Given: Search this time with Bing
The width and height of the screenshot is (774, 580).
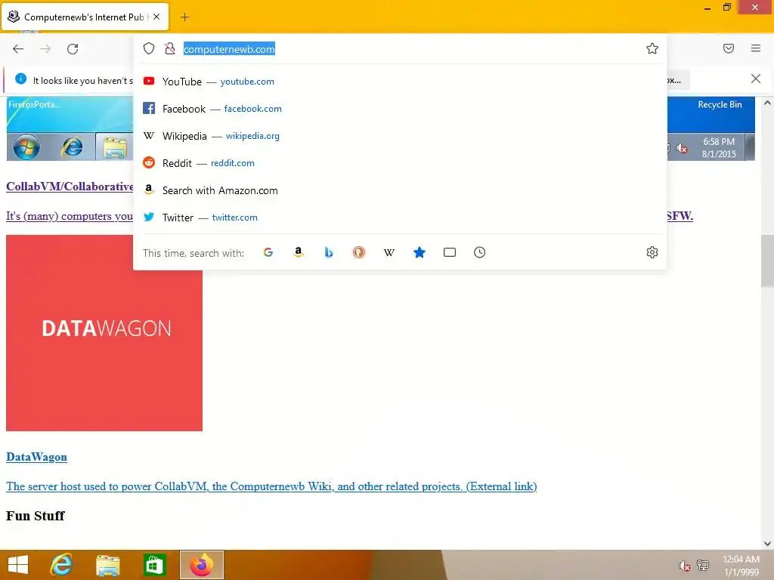Looking at the screenshot, I should pyautogui.click(x=329, y=252).
